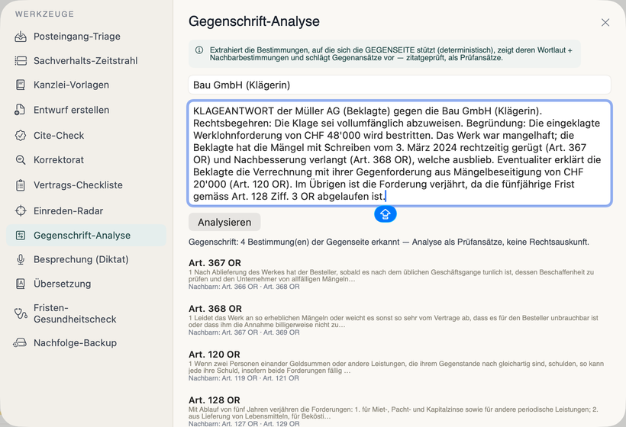Click the Gegenschrift-Analyse sidebar icon

coord(21,235)
